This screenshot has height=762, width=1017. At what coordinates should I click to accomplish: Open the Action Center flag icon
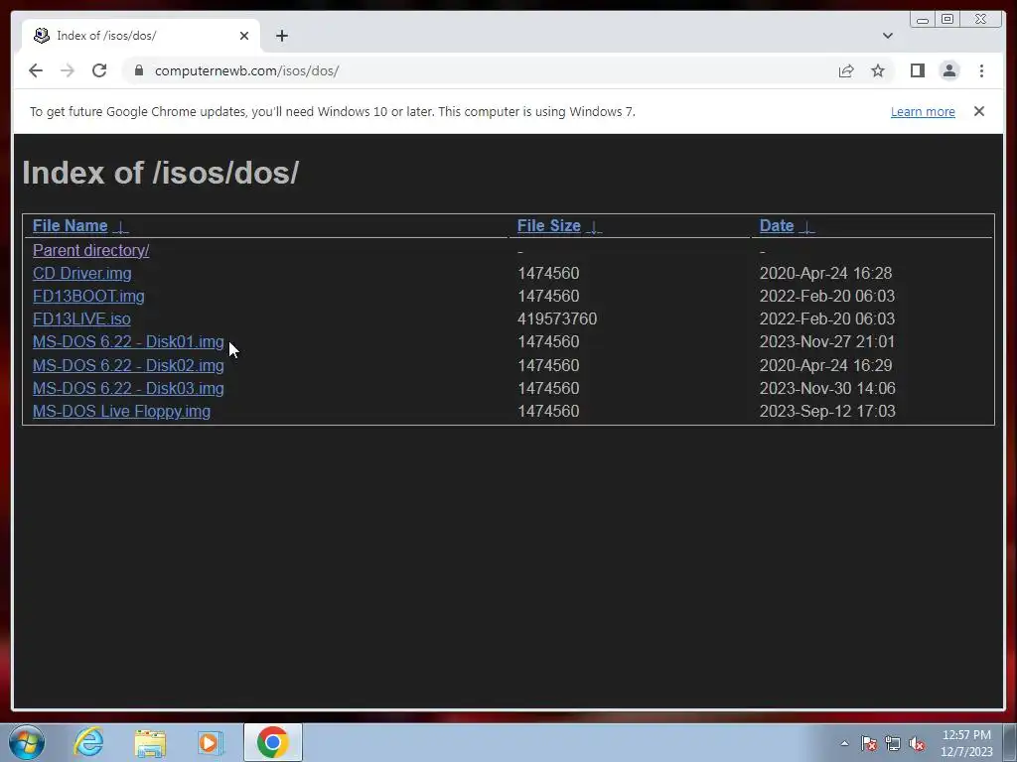[869, 744]
